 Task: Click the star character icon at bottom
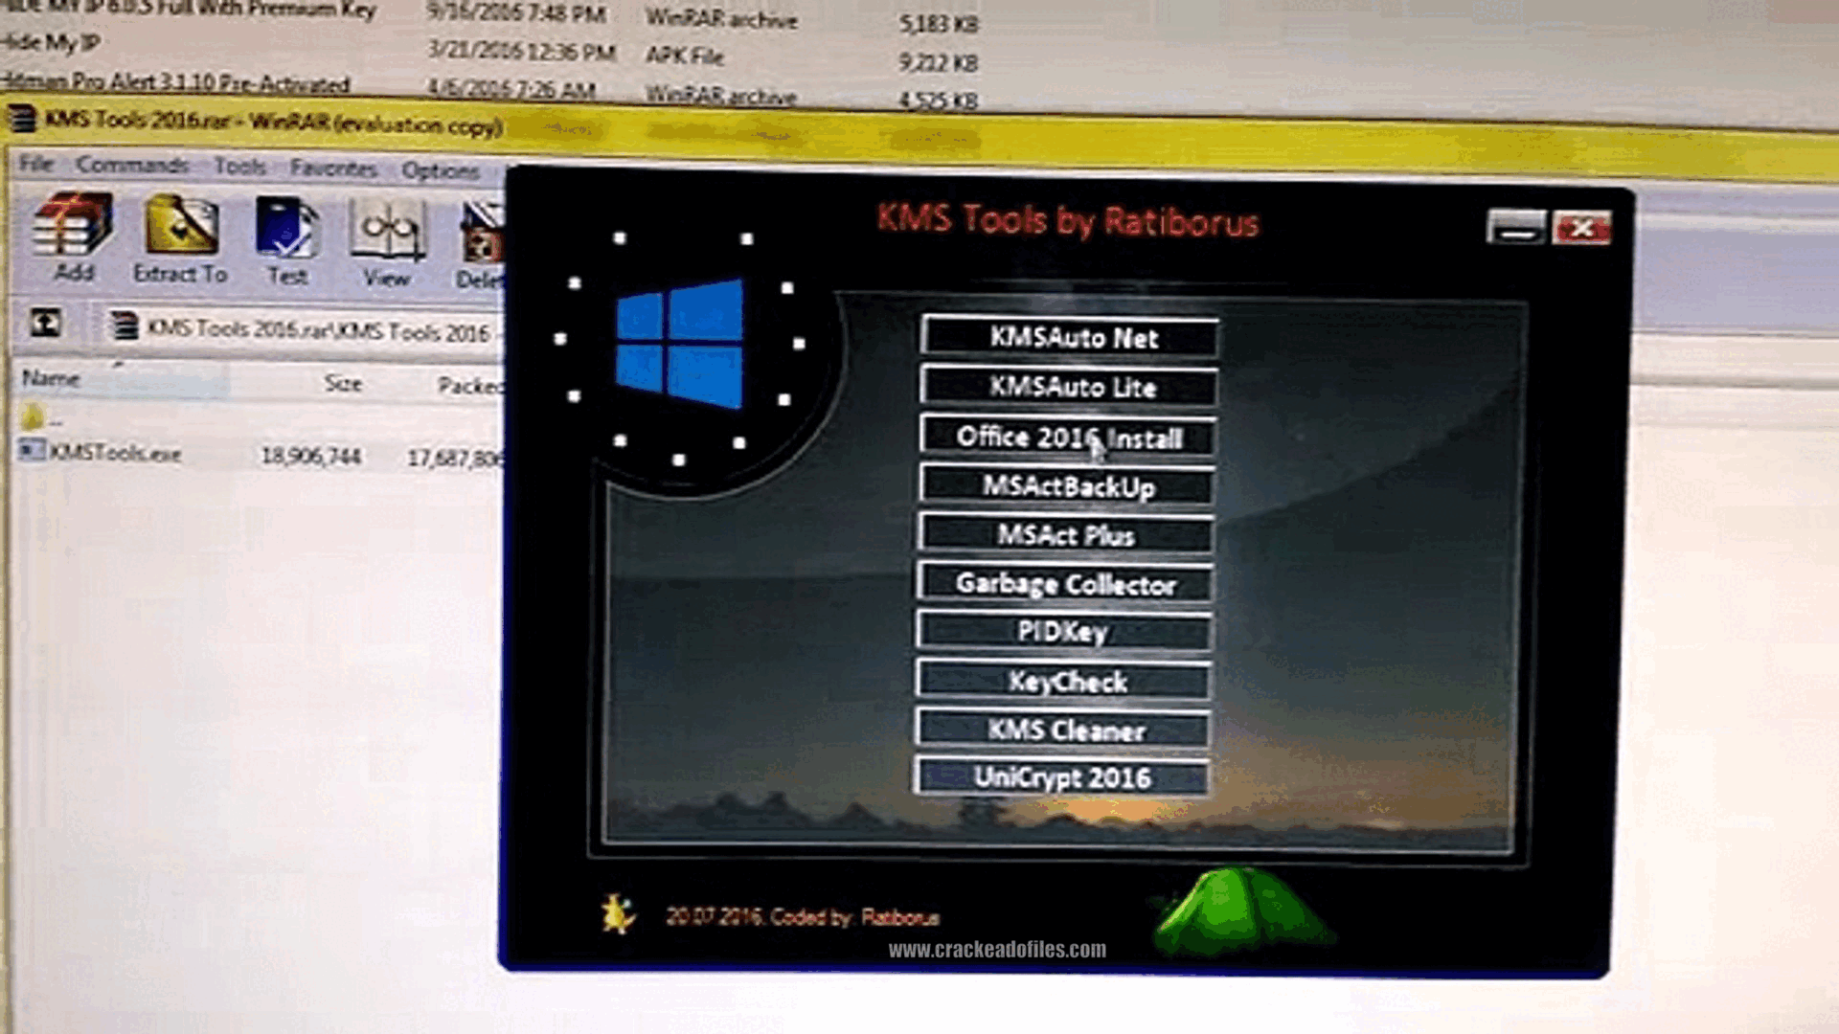tap(618, 914)
